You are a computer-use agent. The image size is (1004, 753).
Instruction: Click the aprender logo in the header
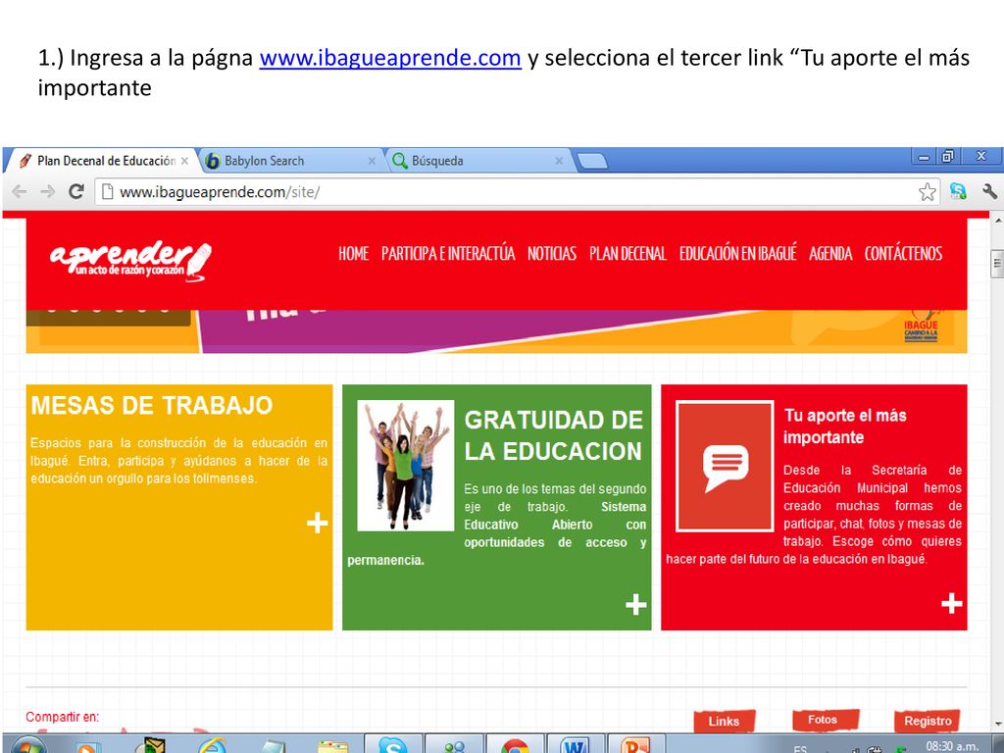130,261
